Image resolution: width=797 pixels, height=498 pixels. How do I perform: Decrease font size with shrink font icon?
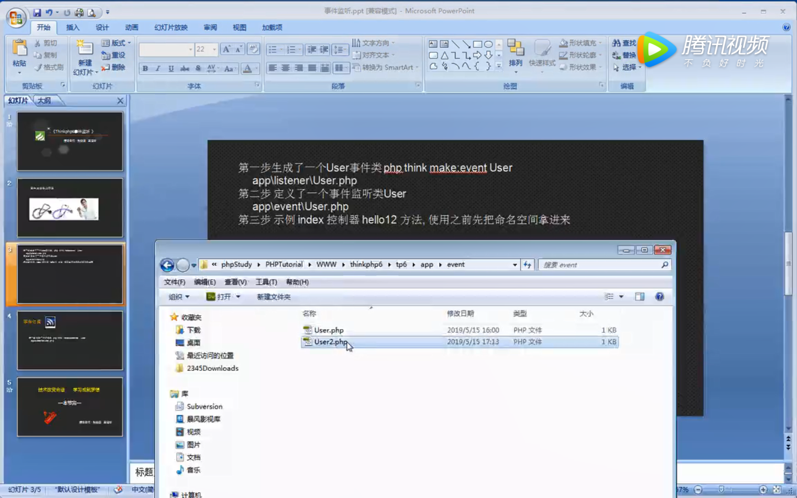coord(238,49)
